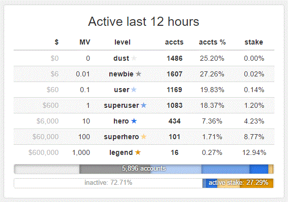
Task: Click the 'accts' column header
Action: pyautogui.click(x=174, y=42)
